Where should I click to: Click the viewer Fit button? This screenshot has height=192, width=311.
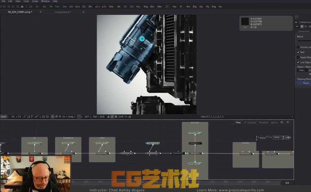coord(13,117)
